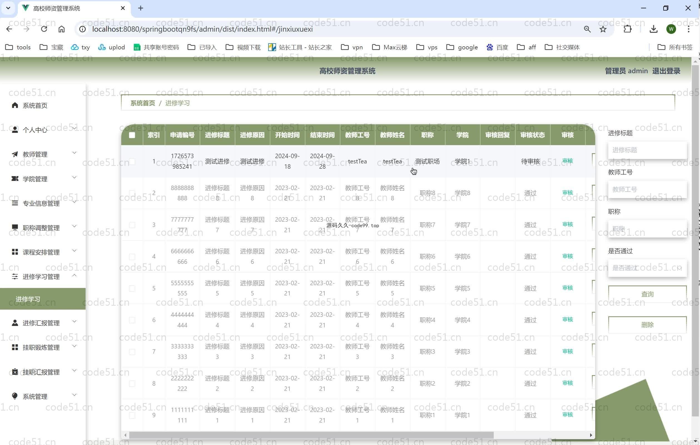Switch to the 高校师资管理系统 browser tab
The height and width of the screenshot is (445, 700).
(x=75, y=8)
